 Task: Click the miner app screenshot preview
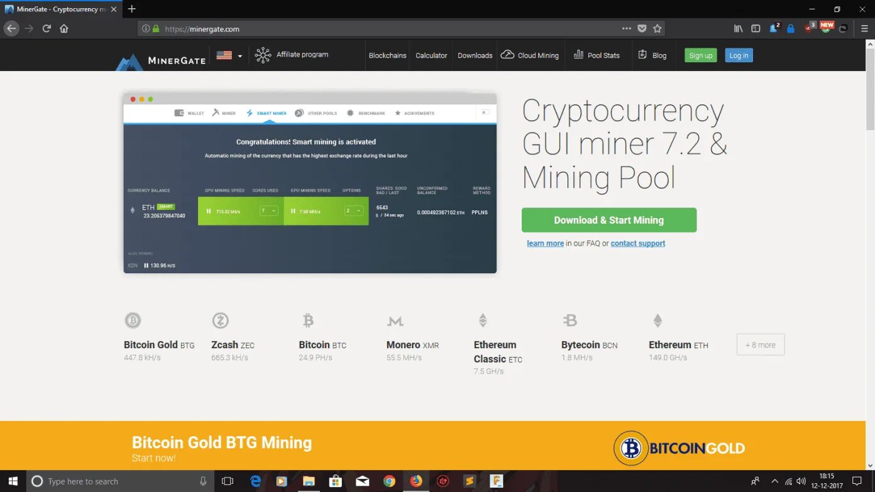point(310,183)
